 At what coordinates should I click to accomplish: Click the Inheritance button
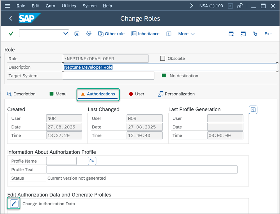145,34
